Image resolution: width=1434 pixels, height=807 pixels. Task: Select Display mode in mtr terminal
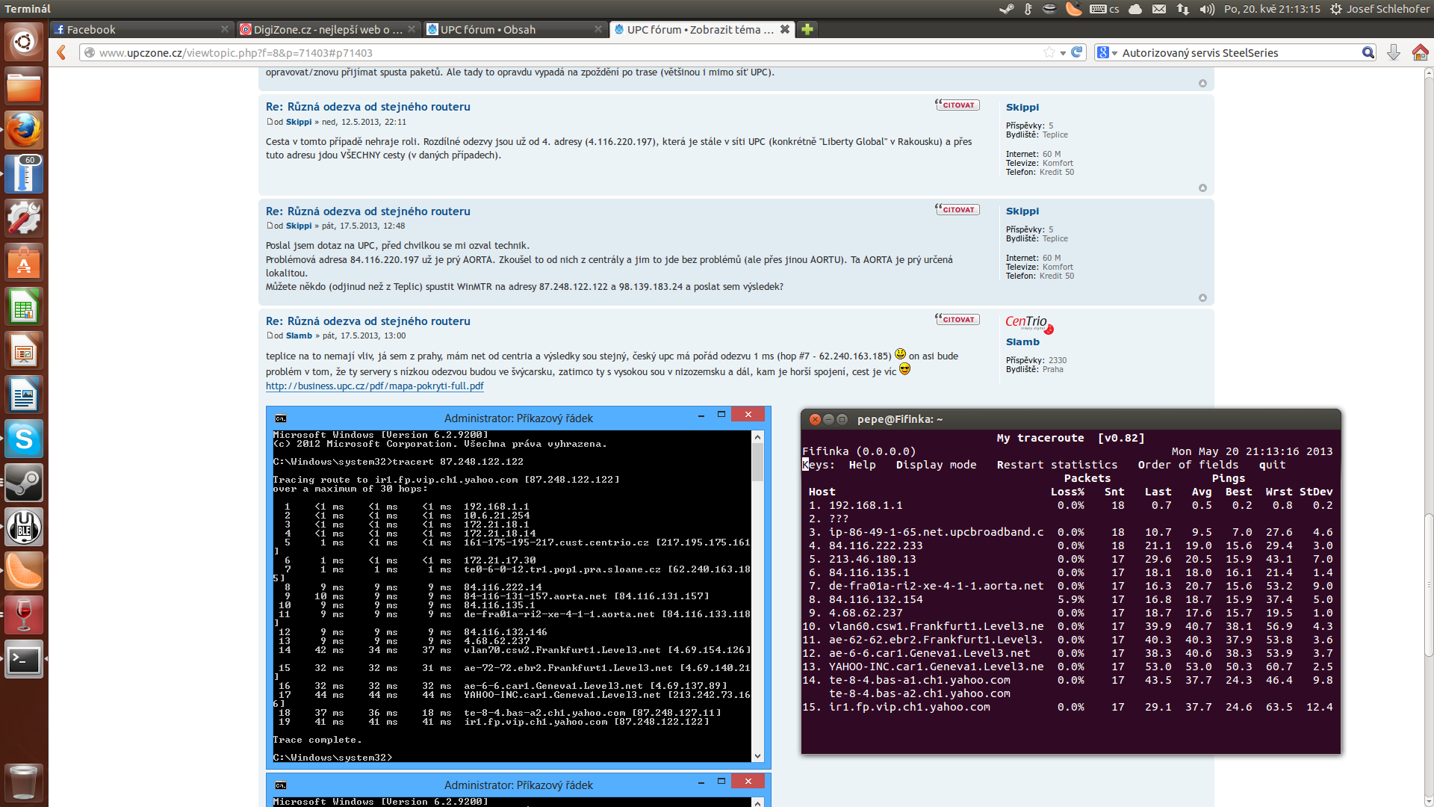point(936,465)
